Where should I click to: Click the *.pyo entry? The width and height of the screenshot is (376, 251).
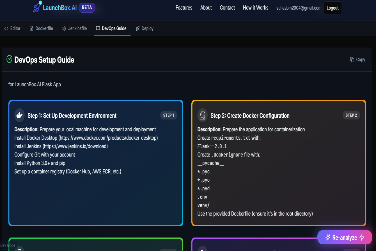coord(203,180)
